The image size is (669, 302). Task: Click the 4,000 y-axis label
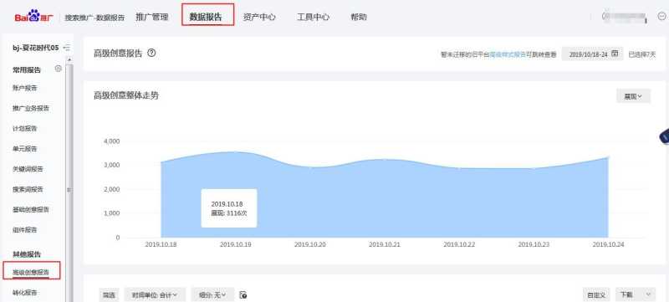112,141
